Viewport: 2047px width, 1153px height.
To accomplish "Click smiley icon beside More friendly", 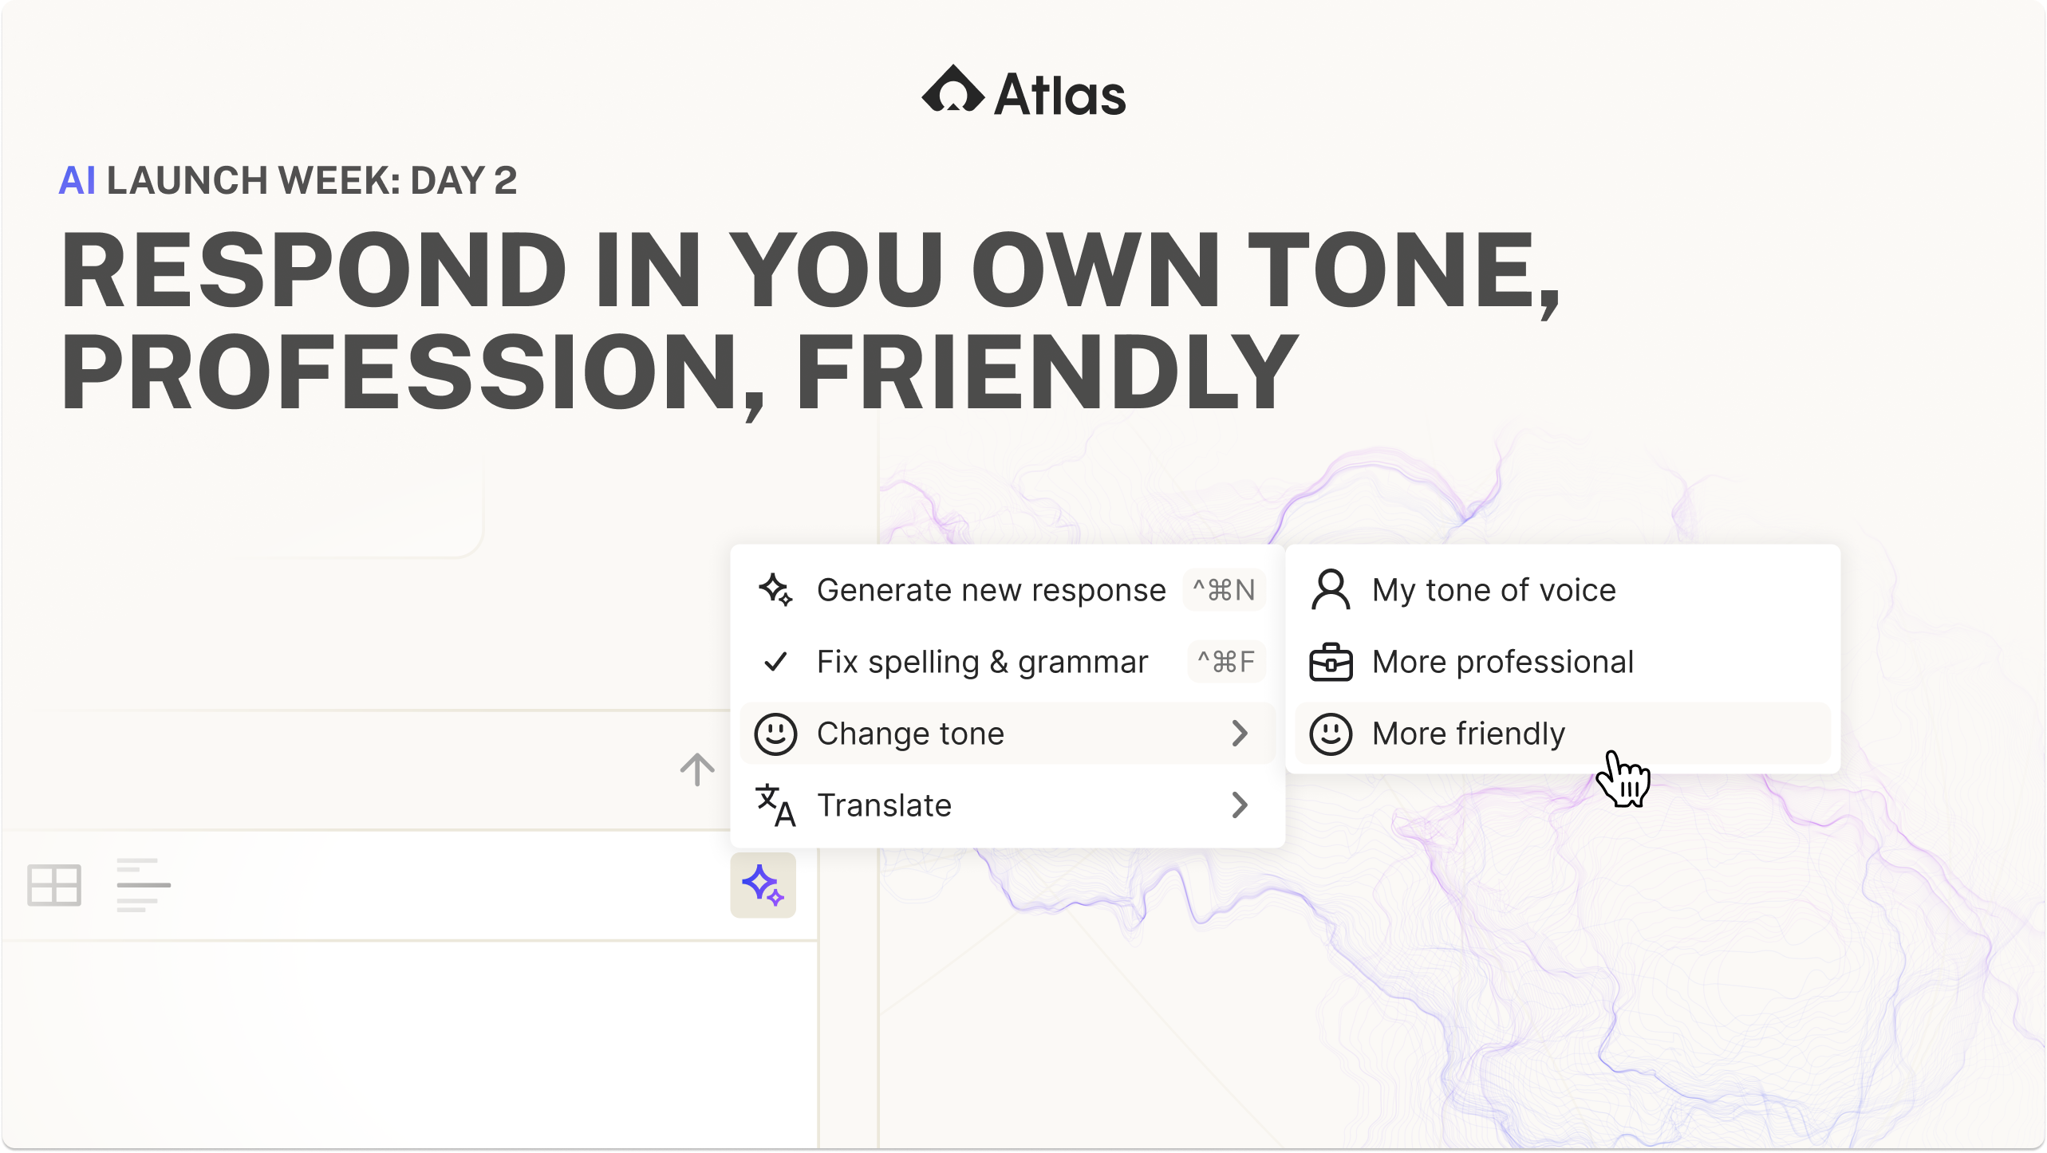I will click(x=1331, y=734).
